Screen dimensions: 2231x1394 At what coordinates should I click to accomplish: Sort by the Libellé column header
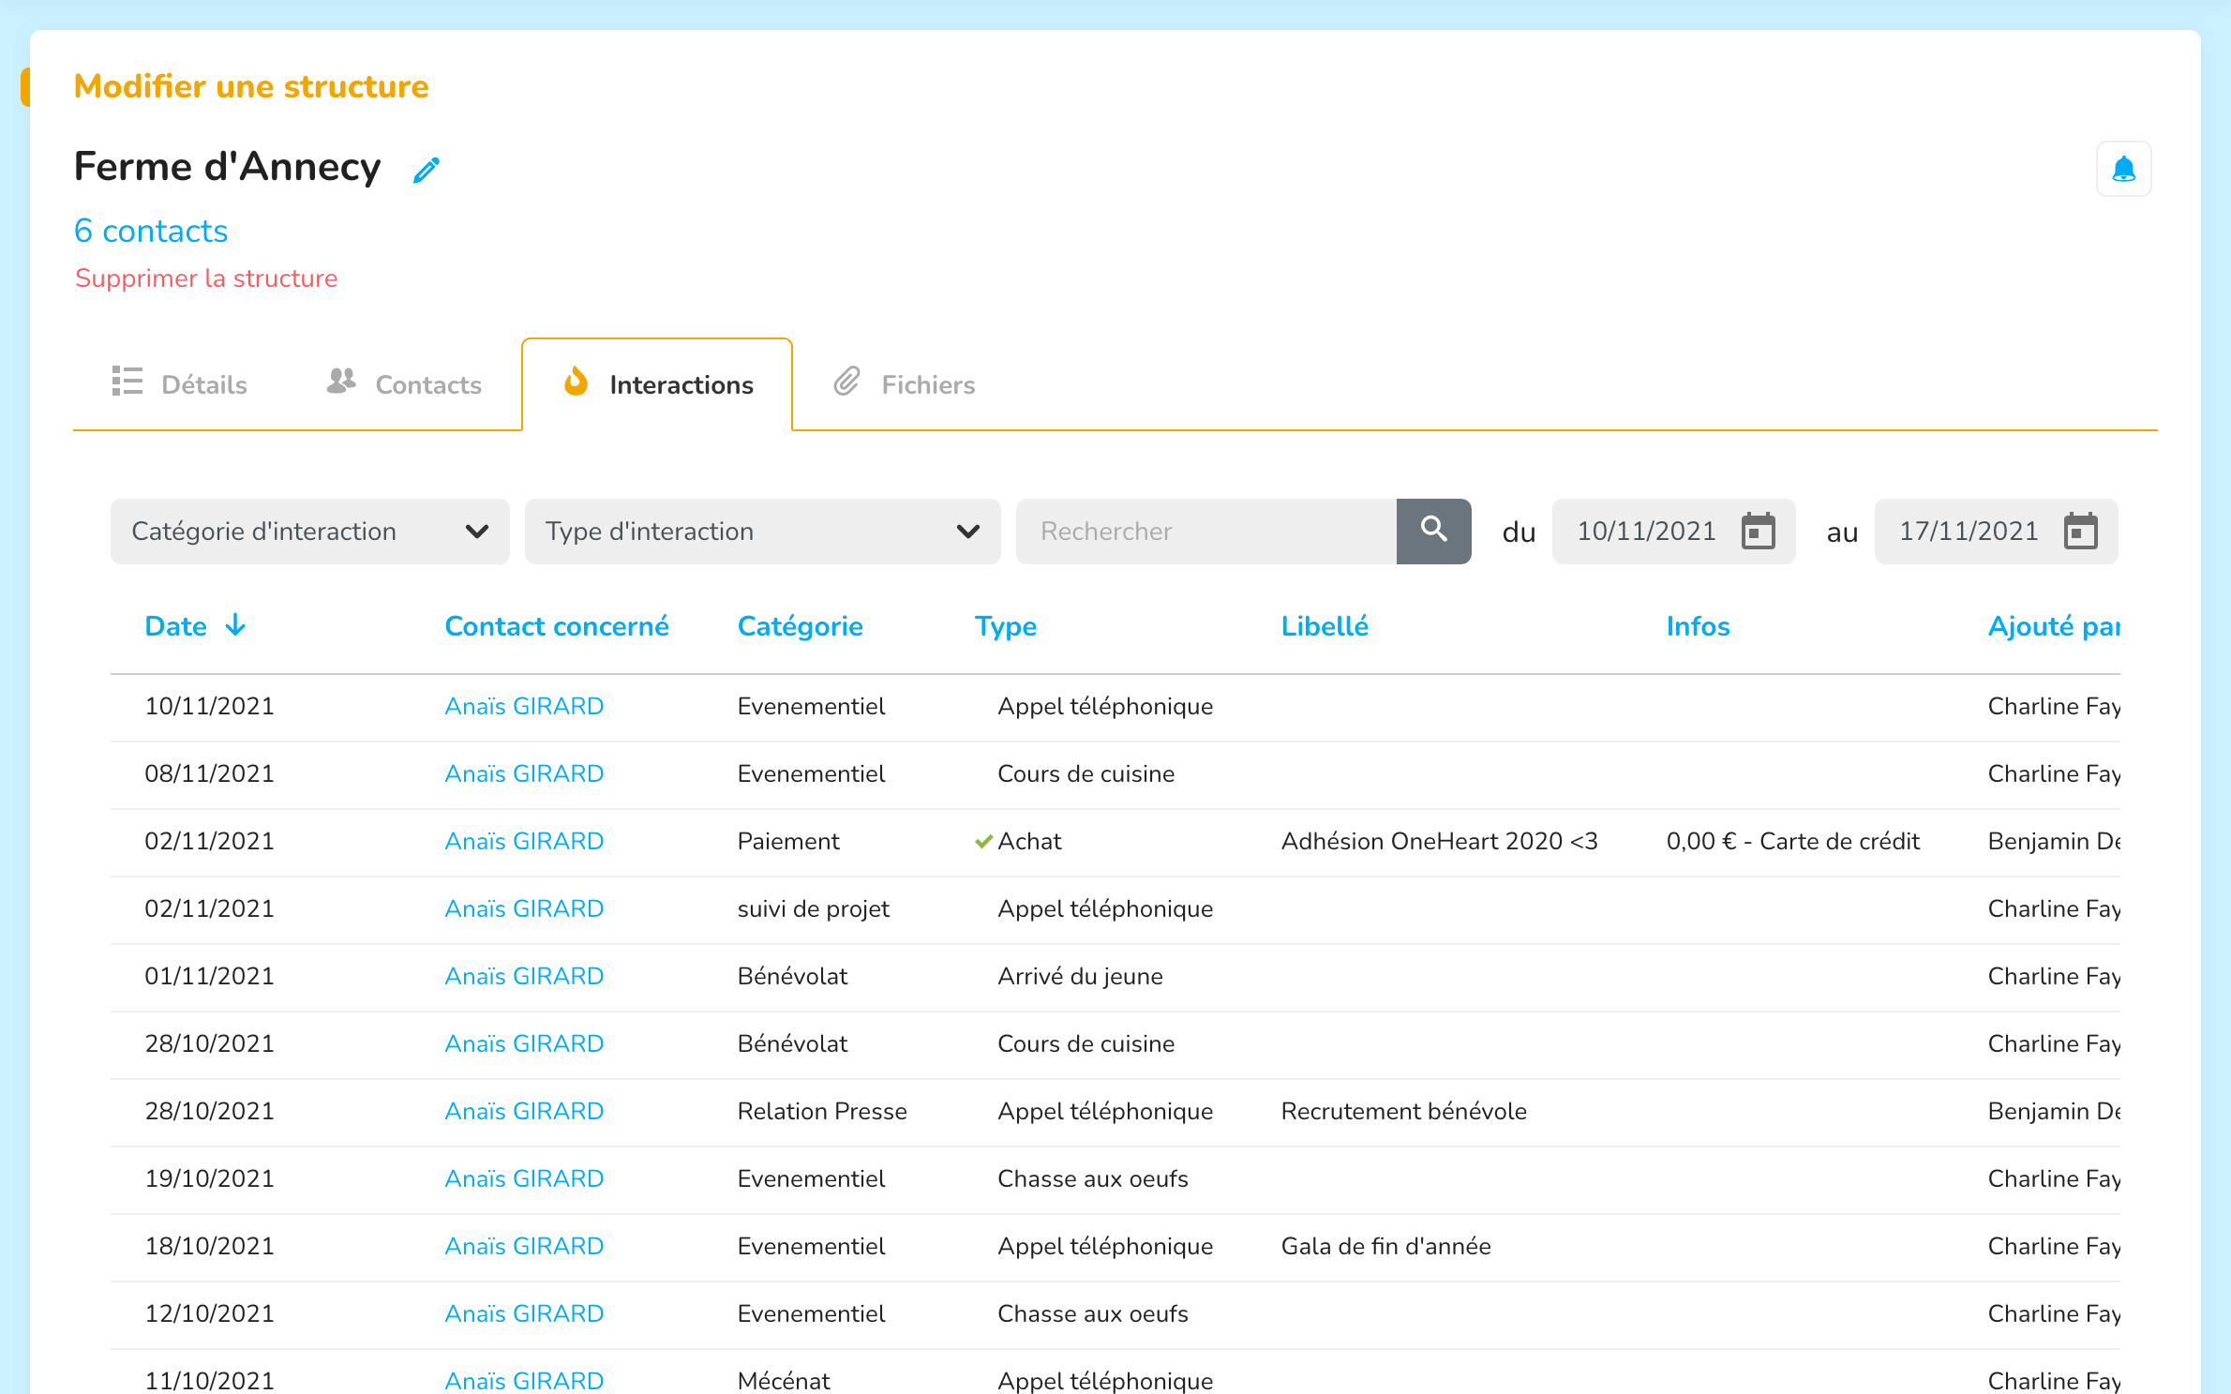(x=1324, y=626)
